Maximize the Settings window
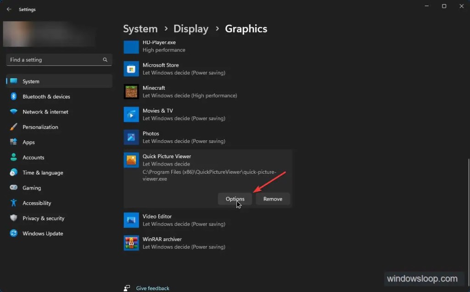The width and height of the screenshot is (470, 292). point(444,6)
